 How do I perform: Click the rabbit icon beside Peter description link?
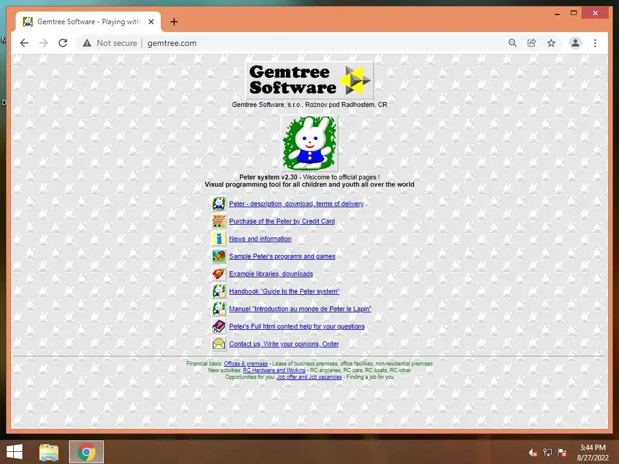[219, 204]
